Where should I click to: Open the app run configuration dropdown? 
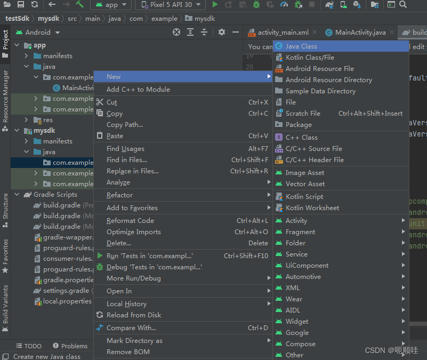pyautogui.click(x=110, y=5)
